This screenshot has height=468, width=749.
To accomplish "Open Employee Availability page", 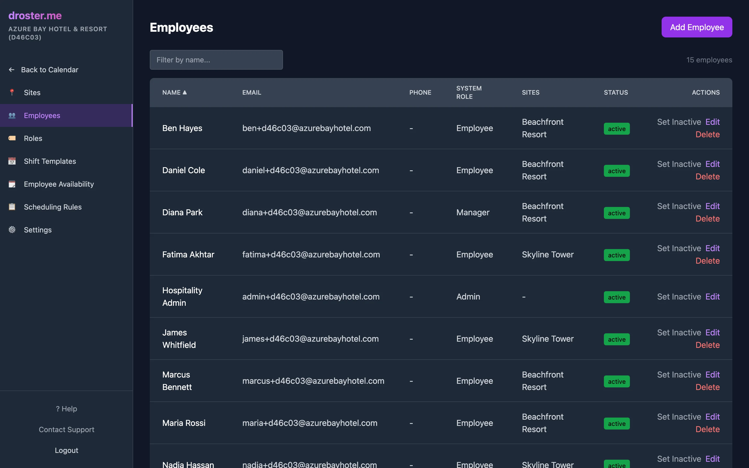I will [x=66, y=184].
